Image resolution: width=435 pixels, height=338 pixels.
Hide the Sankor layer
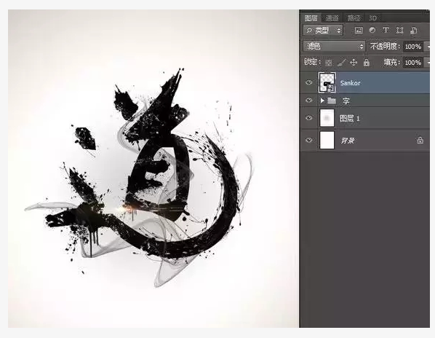click(308, 82)
